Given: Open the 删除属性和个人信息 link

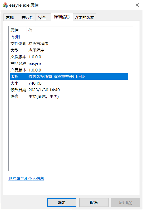Looking at the screenshot, I should (26, 178).
